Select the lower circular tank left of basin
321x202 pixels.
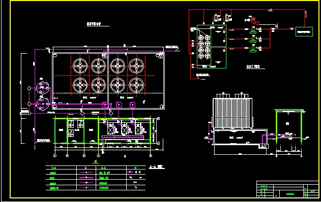pyautogui.click(x=43, y=104)
